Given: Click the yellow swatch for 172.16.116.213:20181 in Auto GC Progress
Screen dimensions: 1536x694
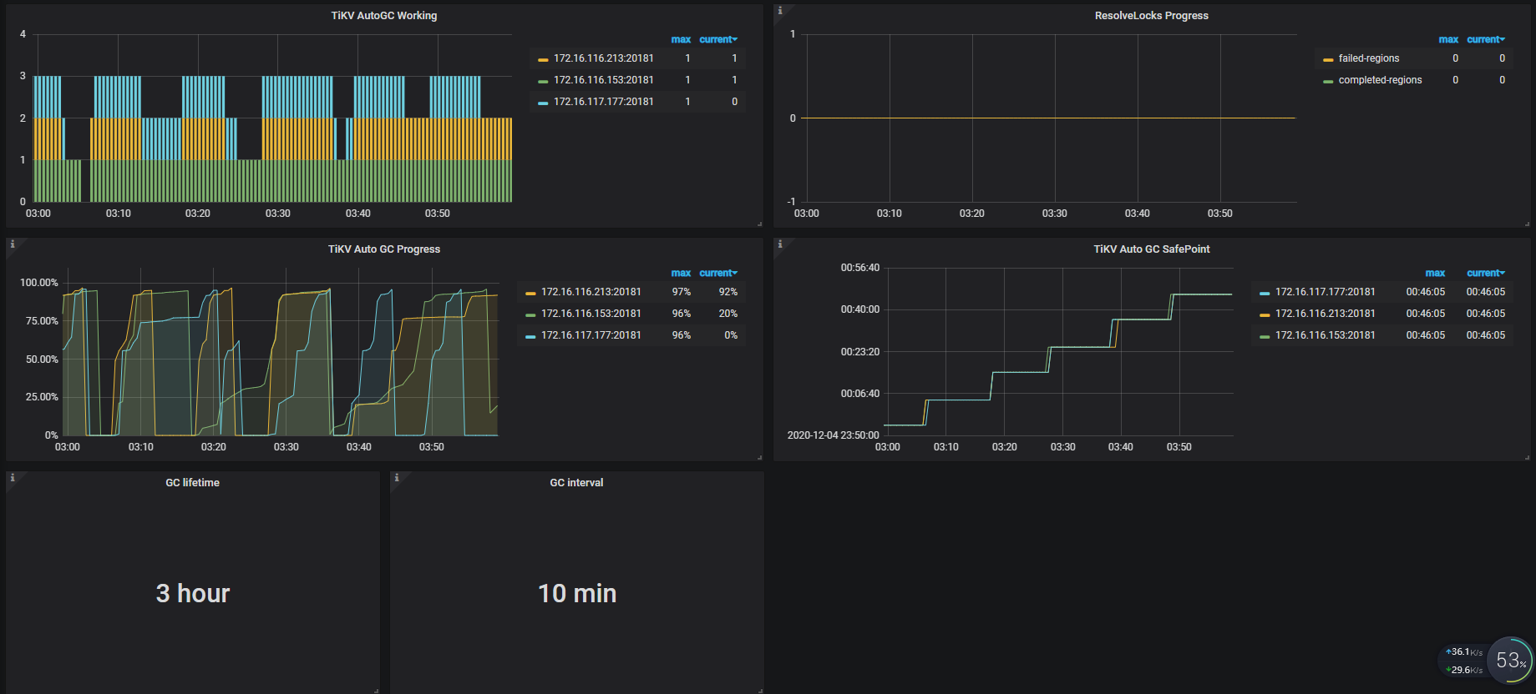Looking at the screenshot, I should pos(530,293).
